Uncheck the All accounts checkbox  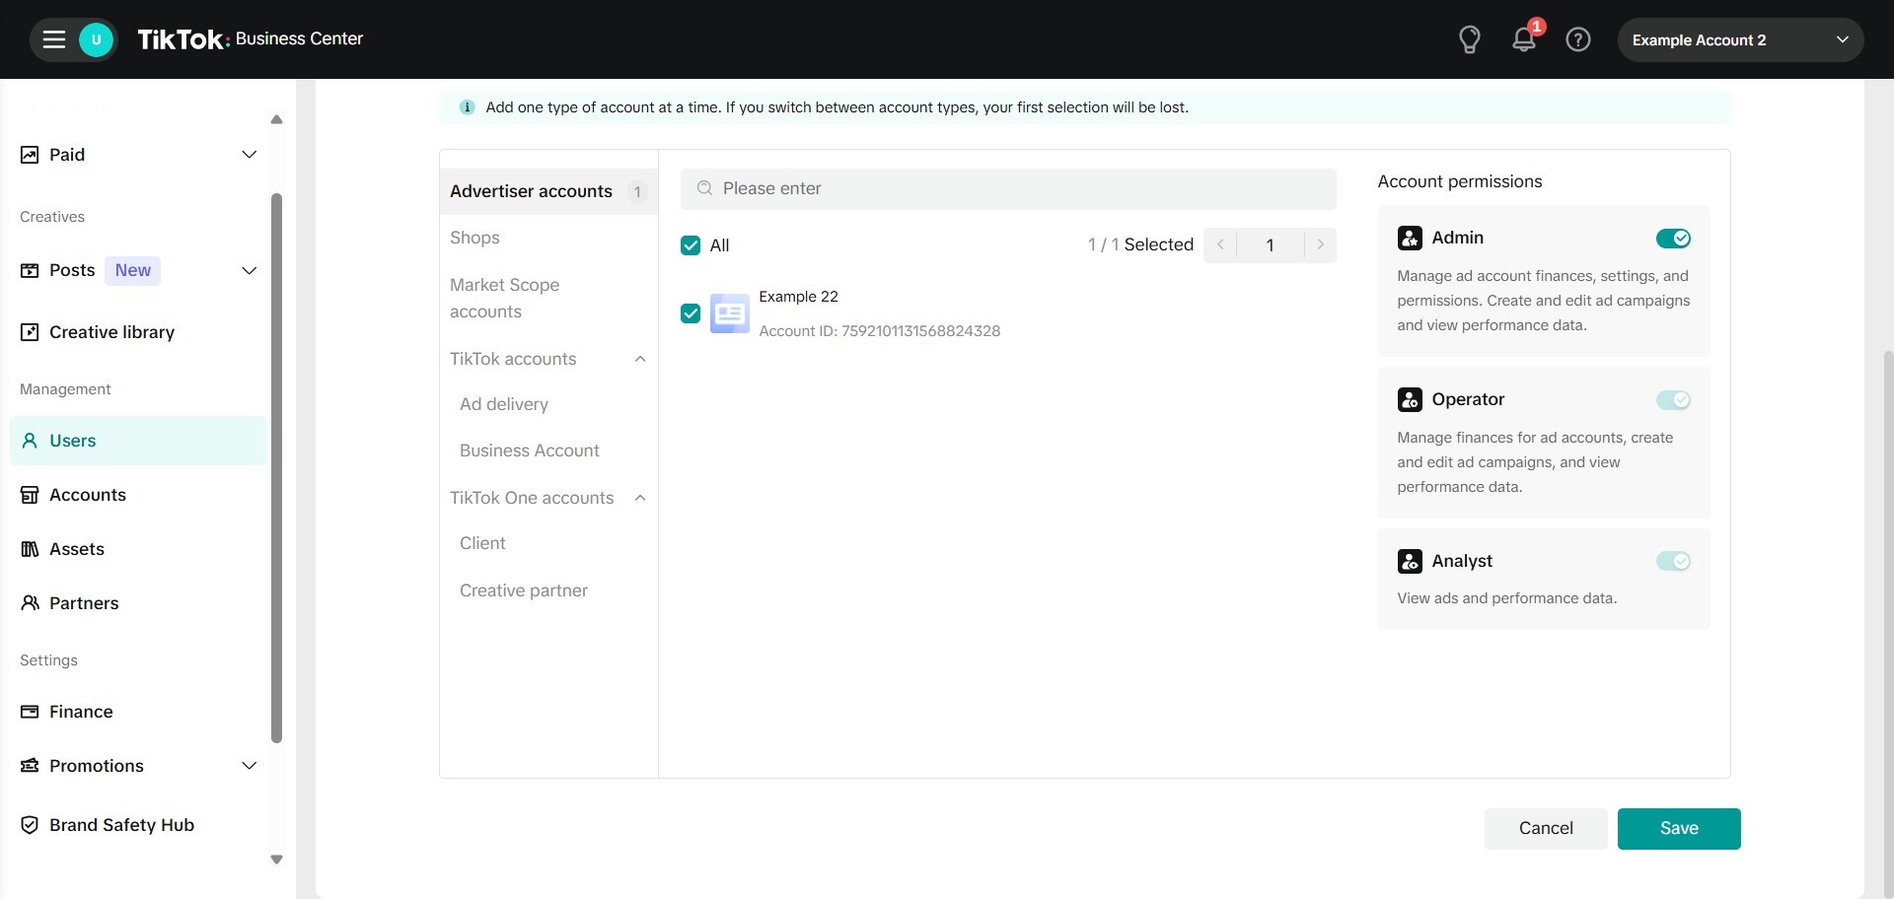pos(691,245)
